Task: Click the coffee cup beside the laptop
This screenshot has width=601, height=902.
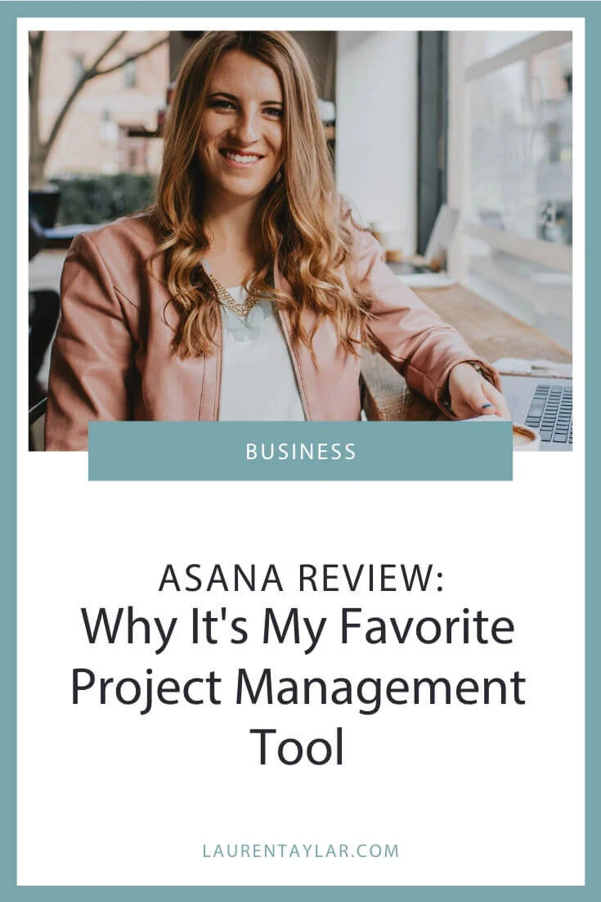Action: coord(525,436)
